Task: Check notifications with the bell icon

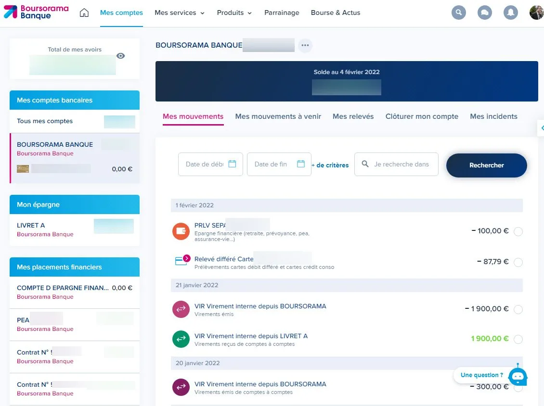Action: coord(511,13)
